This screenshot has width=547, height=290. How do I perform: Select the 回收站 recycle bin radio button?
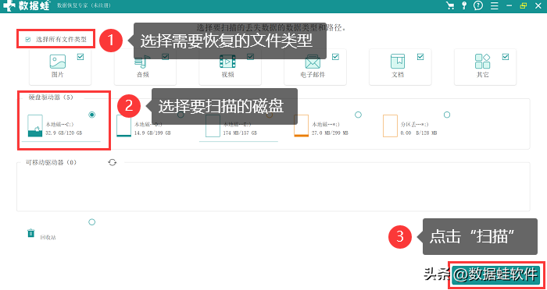[91, 221]
